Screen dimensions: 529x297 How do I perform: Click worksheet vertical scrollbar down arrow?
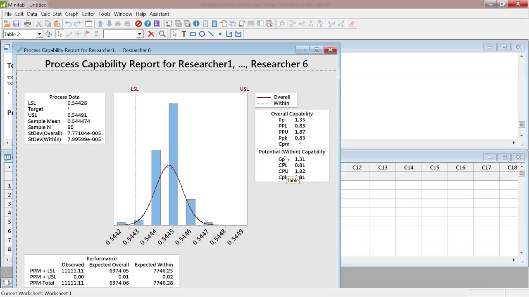coord(522,252)
